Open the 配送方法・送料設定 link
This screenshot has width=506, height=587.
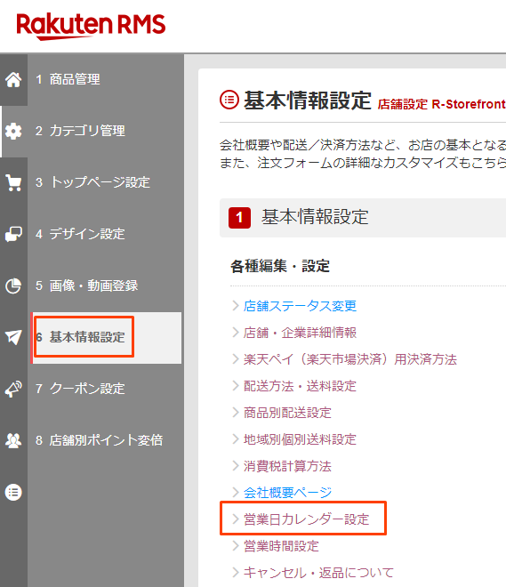point(300,386)
